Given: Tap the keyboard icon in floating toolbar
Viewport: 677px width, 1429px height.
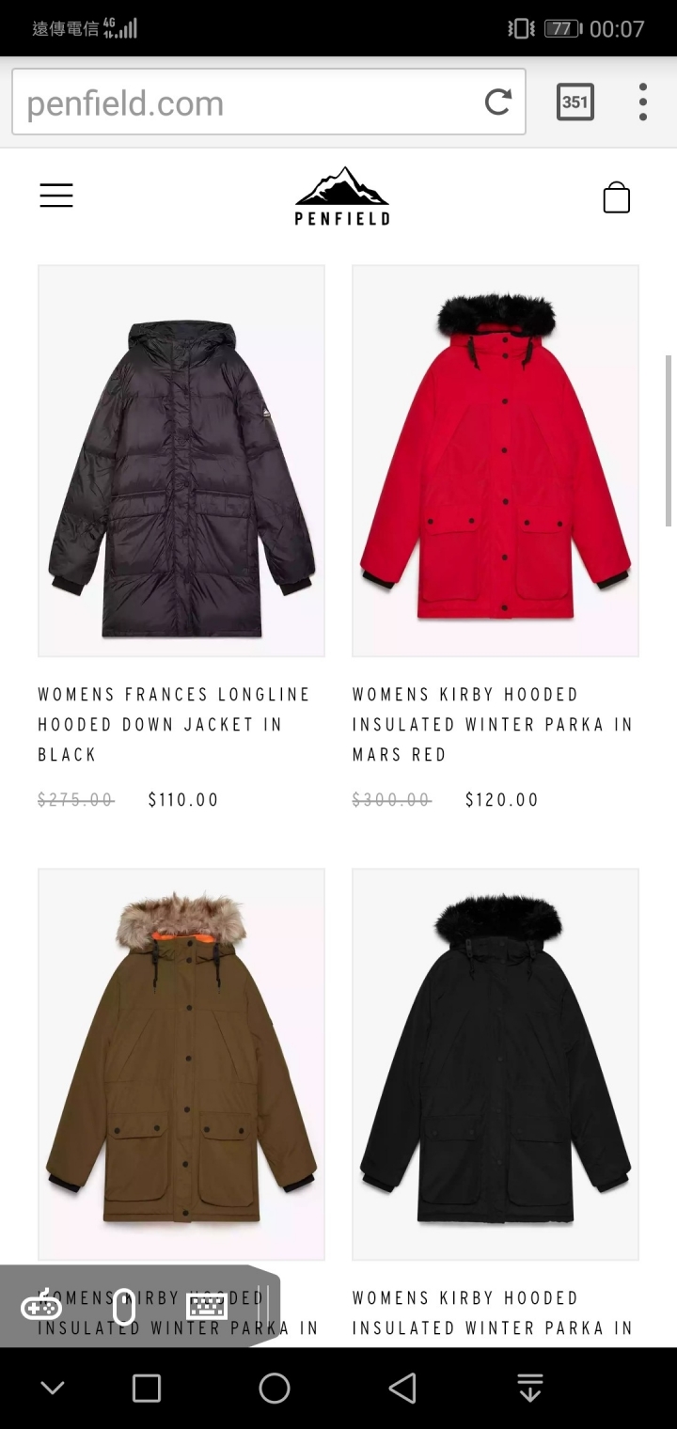Looking at the screenshot, I should pyautogui.click(x=207, y=1307).
